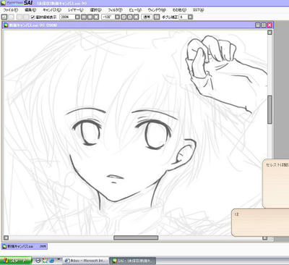Screen dimensions: 289x265
Task: Open the 200% zoom level dropdown
Action: click(77, 17)
